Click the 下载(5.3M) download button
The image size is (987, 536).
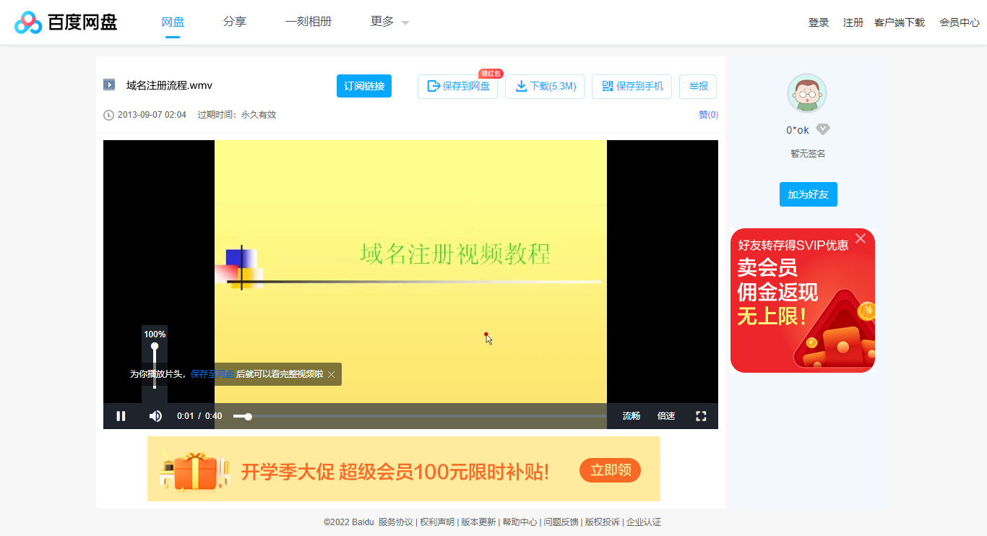tap(544, 86)
